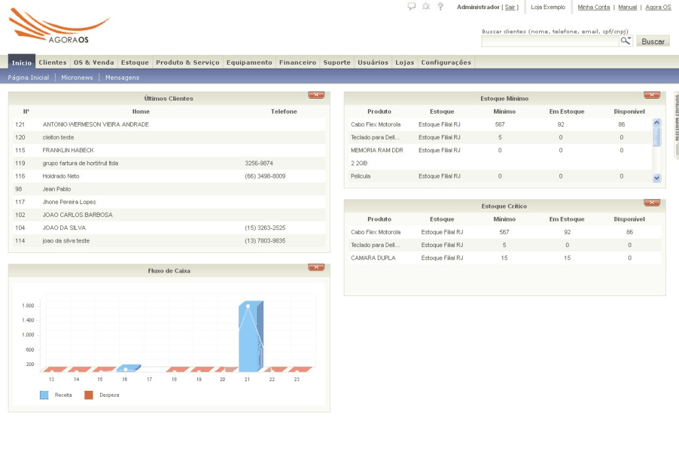The width and height of the screenshot is (679, 464).
Task: Click the orange Despesa legend swatch
Action: [x=89, y=395]
